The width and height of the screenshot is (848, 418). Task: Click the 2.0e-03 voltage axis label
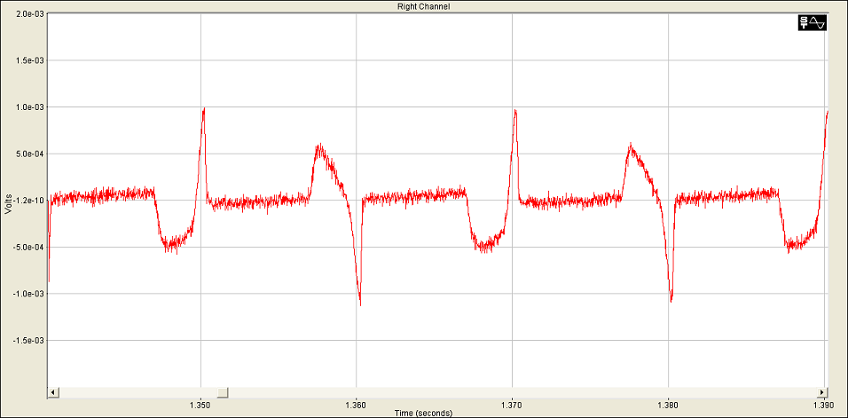click(x=30, y=14)
